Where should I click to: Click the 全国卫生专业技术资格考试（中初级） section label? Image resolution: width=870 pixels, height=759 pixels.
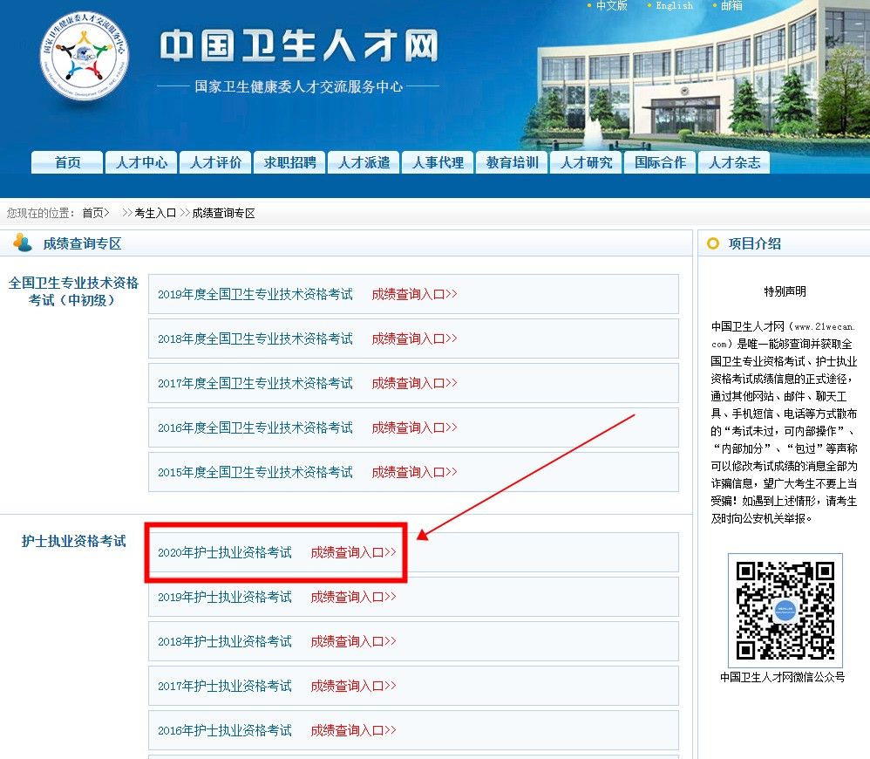(73, 291)
